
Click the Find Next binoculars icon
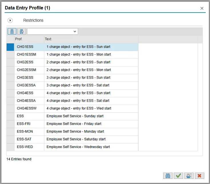[22, 31]
